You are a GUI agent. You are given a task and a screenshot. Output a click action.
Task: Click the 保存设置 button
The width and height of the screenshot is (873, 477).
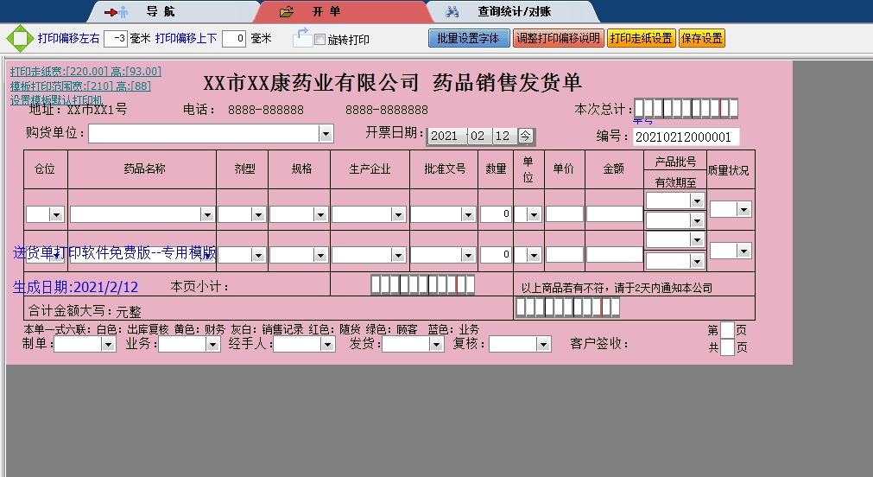click(x=701, y=39)
